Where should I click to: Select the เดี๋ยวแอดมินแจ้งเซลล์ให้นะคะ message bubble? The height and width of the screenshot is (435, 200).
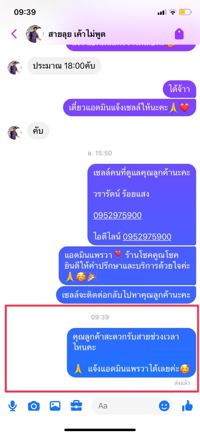pos(130,108)
